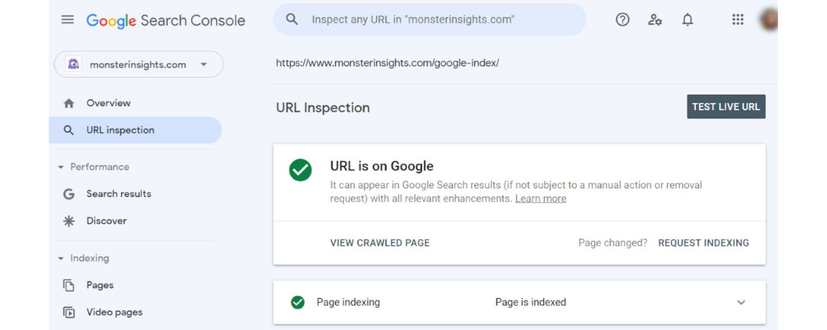Click the green URL is on Google checkmark
This screenshot has height=330, width=827.
[302, 170]
